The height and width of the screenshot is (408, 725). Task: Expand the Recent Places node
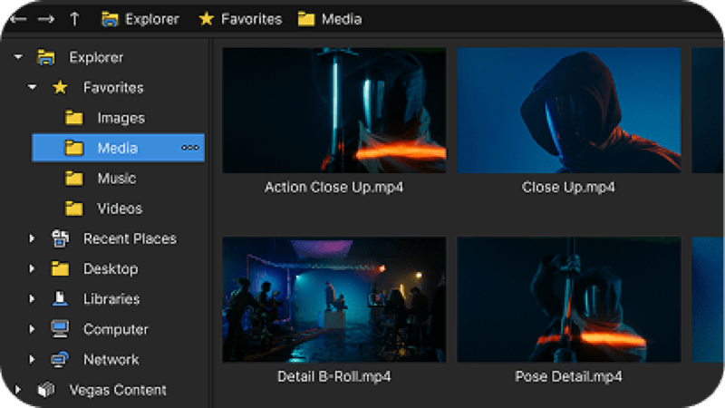click(x=32, y=238)
